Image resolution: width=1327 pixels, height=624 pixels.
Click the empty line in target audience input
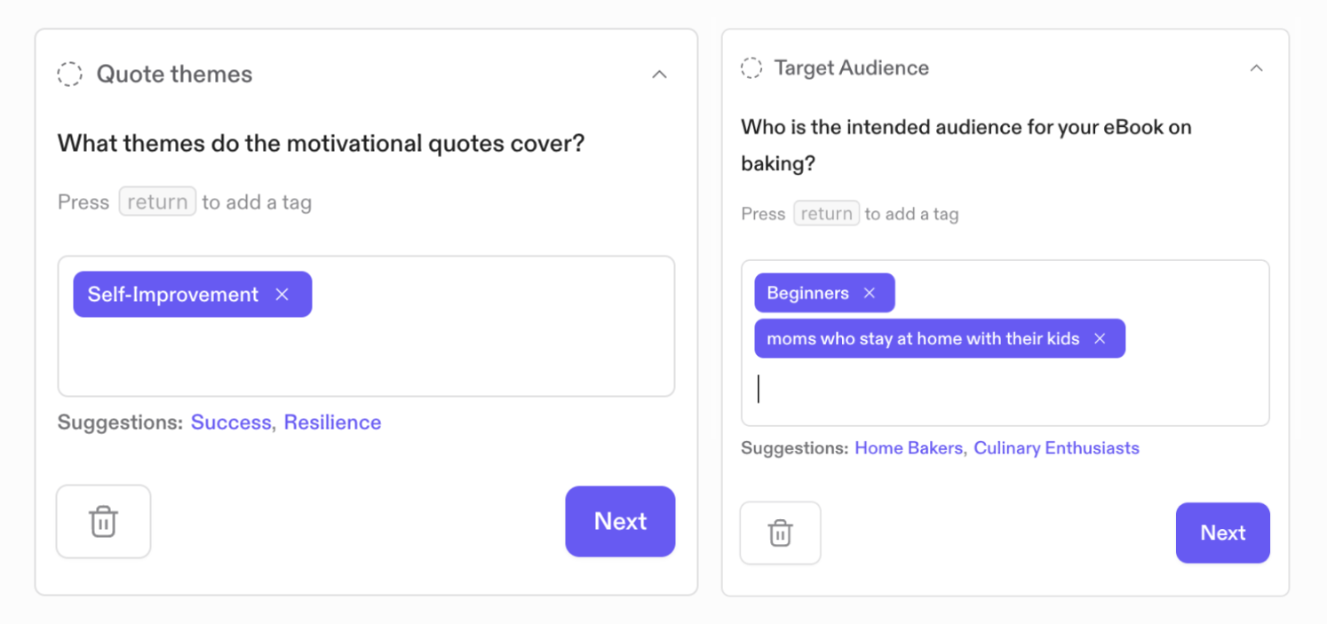click(1004, 391)
